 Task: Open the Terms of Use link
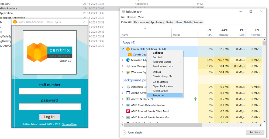click(x=69, y=124)
